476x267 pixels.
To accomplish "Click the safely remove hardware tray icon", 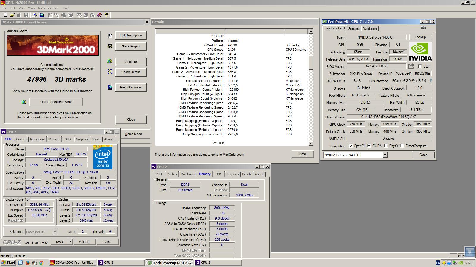I will pos(455,263).
